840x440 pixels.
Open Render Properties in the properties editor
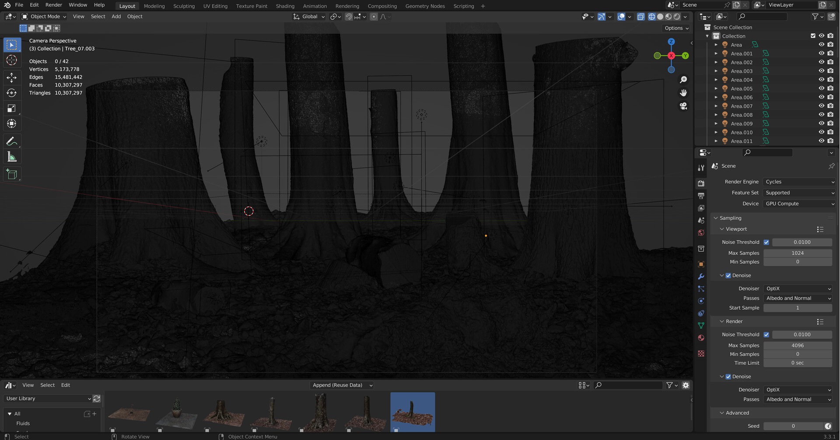click(701, 184)
